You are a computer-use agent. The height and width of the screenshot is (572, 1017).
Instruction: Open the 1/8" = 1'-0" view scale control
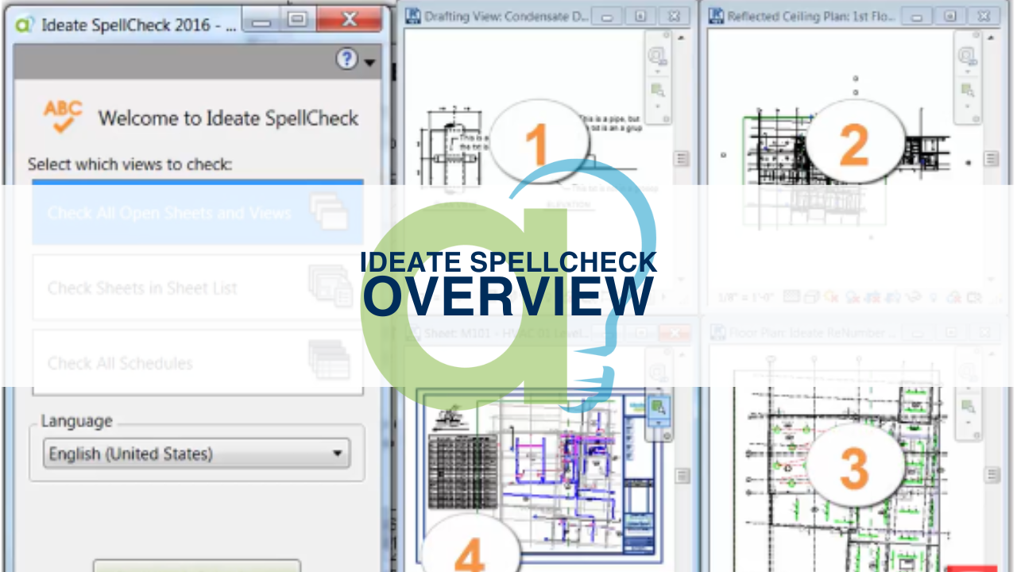746,297
